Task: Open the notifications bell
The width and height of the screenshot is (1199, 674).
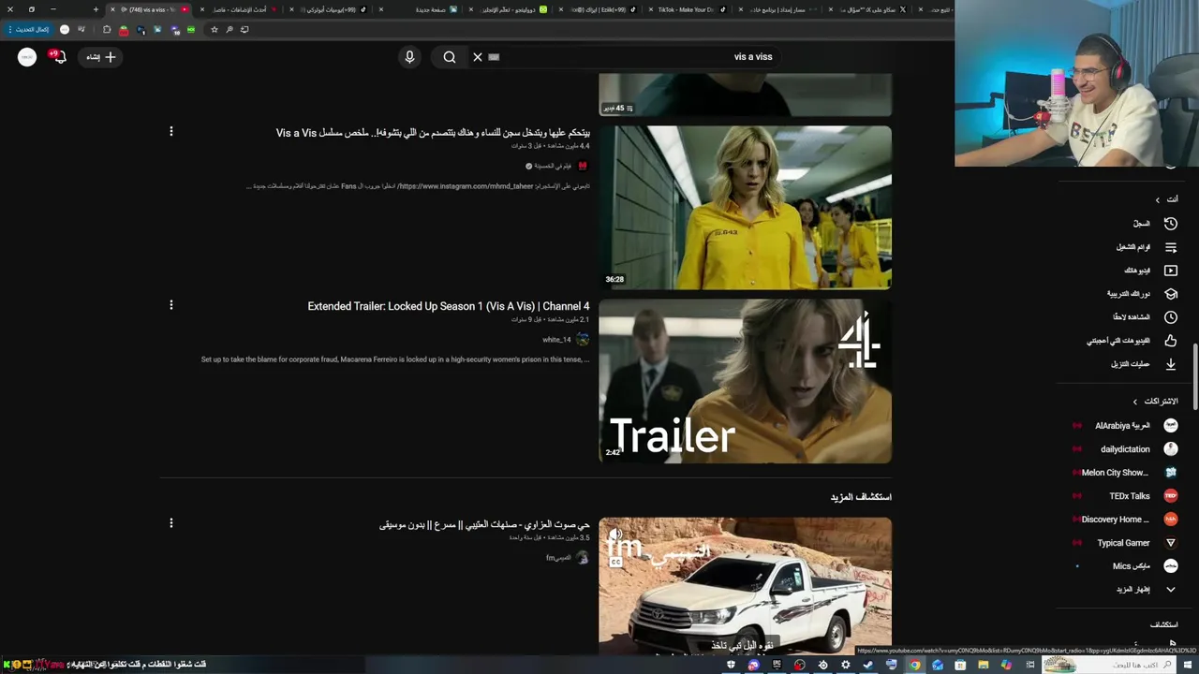Action: tap(59, 57)
